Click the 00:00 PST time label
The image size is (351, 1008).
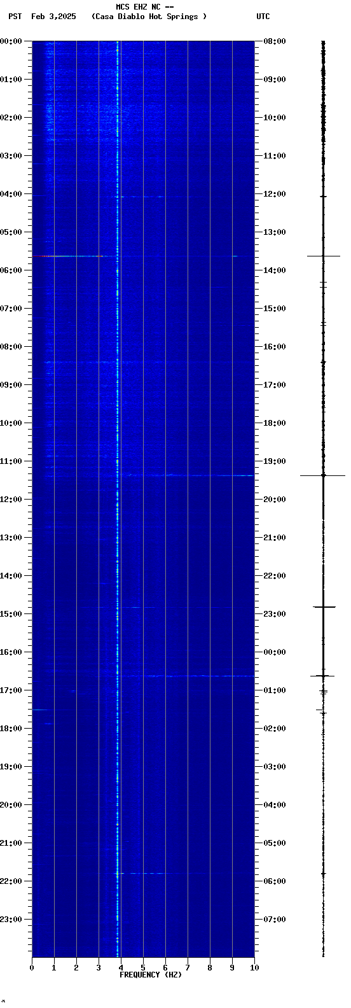coord(11,41)
